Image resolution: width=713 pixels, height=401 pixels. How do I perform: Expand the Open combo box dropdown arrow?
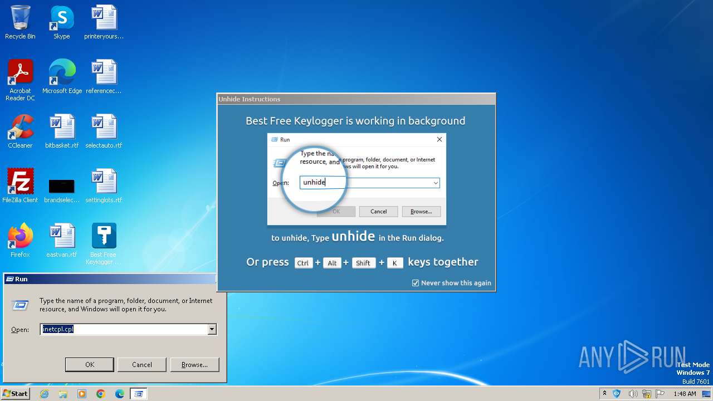212,329
